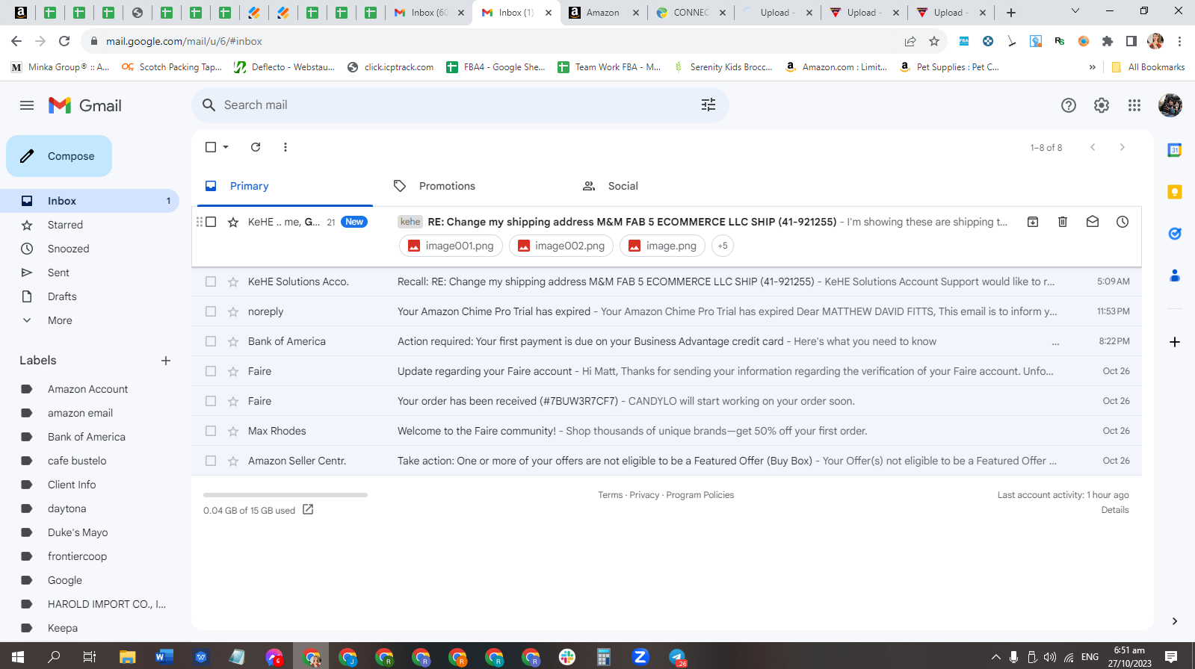Open Slack from the Windows taskbar
Viewport: 1195px width, 669px height.
567,657
